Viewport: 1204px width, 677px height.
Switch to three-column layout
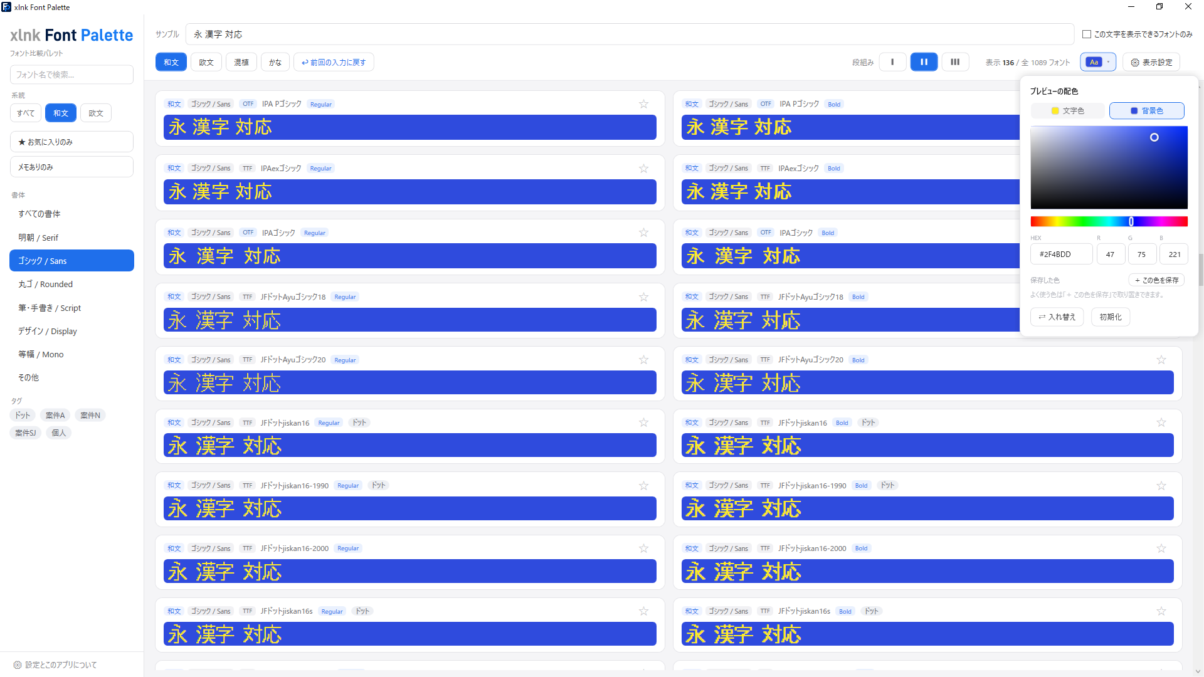(955, 62)
